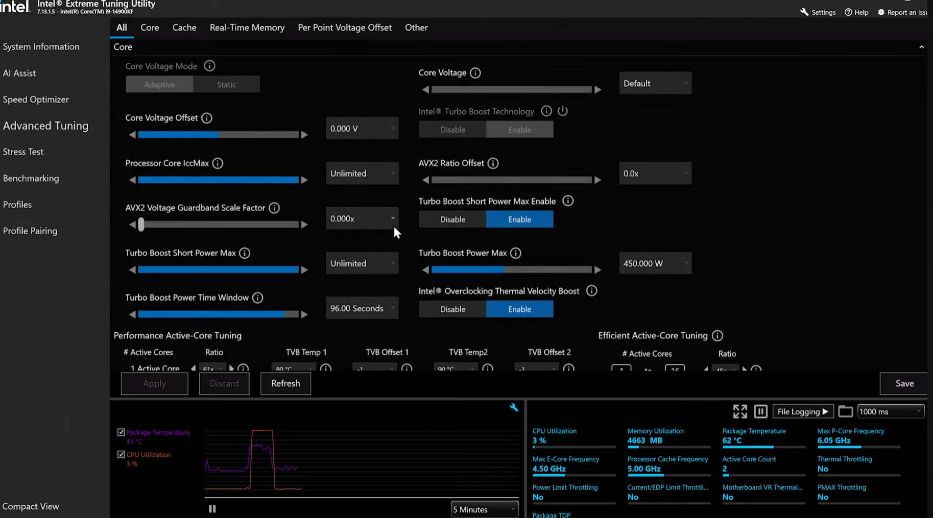
Task: Open Help in top bar
Action: click(856, 12)
